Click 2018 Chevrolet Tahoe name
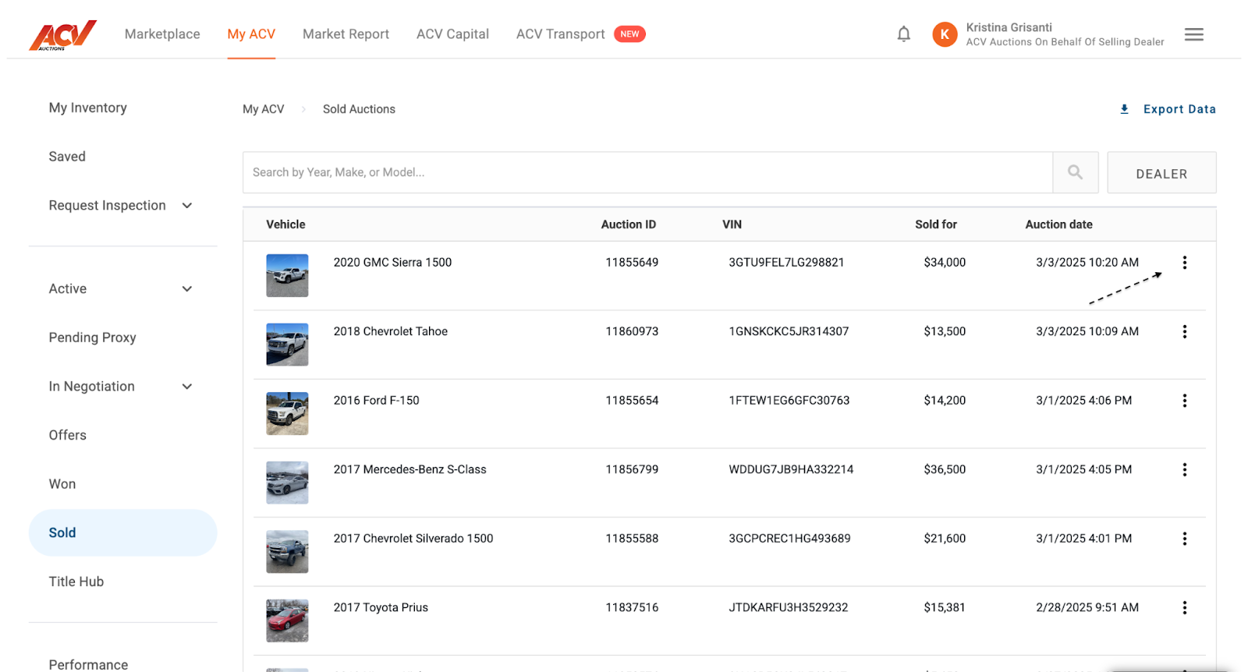Image resolution: width=1248 pixels, height=672 pixels. (390, 331)
